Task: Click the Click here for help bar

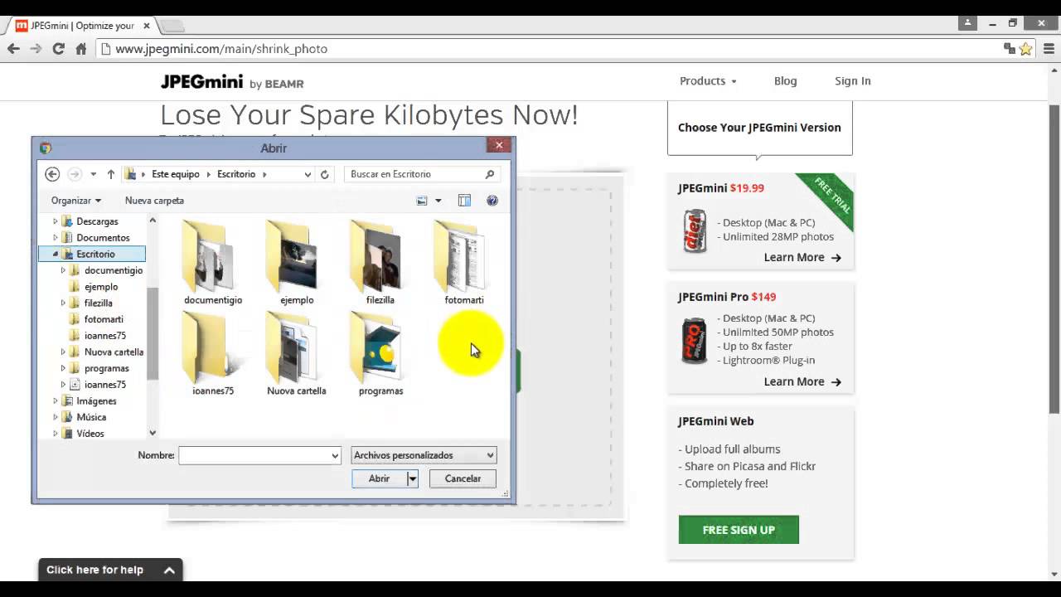Action: (110, 570)
